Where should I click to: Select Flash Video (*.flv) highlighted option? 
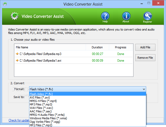87,94
